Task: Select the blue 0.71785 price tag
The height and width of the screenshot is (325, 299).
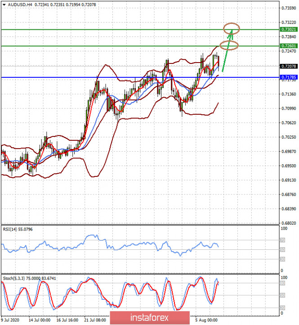Action: click(x=288, y=77)
